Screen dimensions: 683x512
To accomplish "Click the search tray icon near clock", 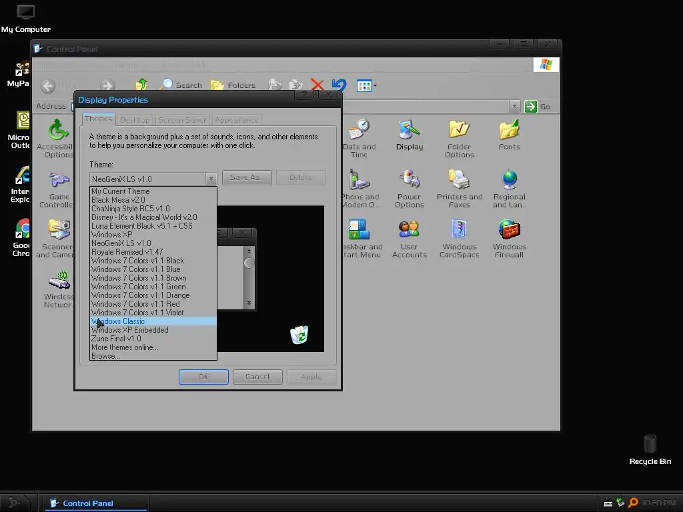I will [x=634, y=503].
